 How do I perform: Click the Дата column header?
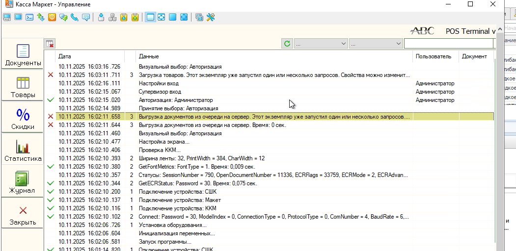[90, 56]
